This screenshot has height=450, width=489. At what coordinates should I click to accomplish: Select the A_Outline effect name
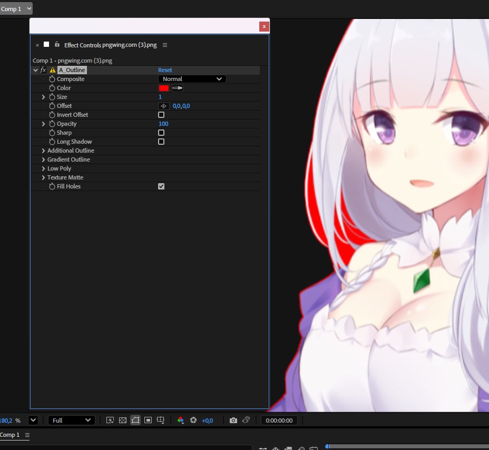tap(72, 70)
